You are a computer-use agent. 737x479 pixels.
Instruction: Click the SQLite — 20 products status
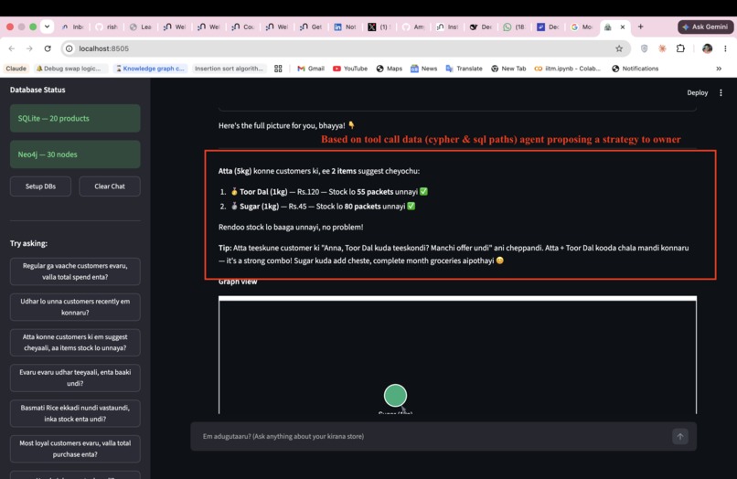point(75,118)
